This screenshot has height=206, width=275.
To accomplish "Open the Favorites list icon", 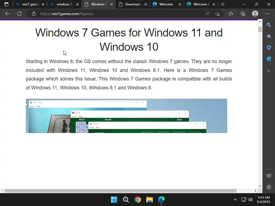I will [231, 14].
